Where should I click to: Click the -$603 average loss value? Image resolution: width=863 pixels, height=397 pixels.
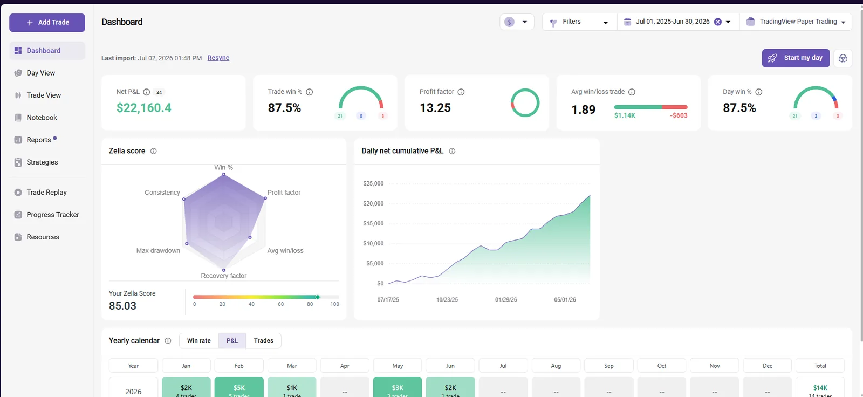pyautogui.click(x=679, y=115)
